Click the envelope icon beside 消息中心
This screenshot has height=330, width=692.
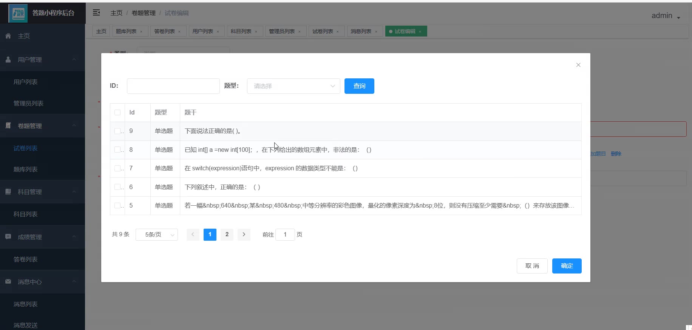click(x=8, y=281)
